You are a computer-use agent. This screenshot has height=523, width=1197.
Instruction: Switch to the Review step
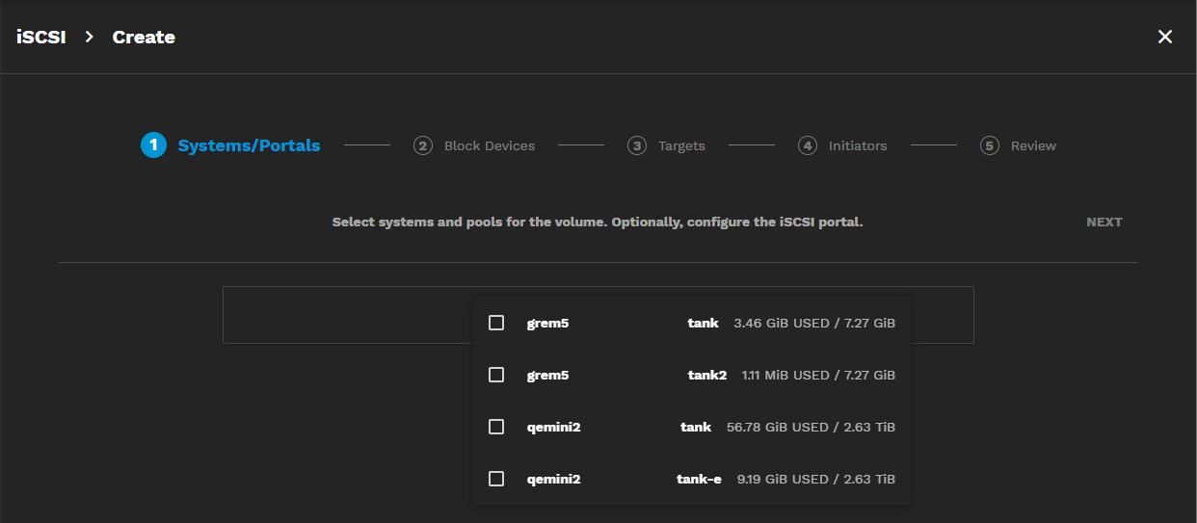[x=1033, y=145]
